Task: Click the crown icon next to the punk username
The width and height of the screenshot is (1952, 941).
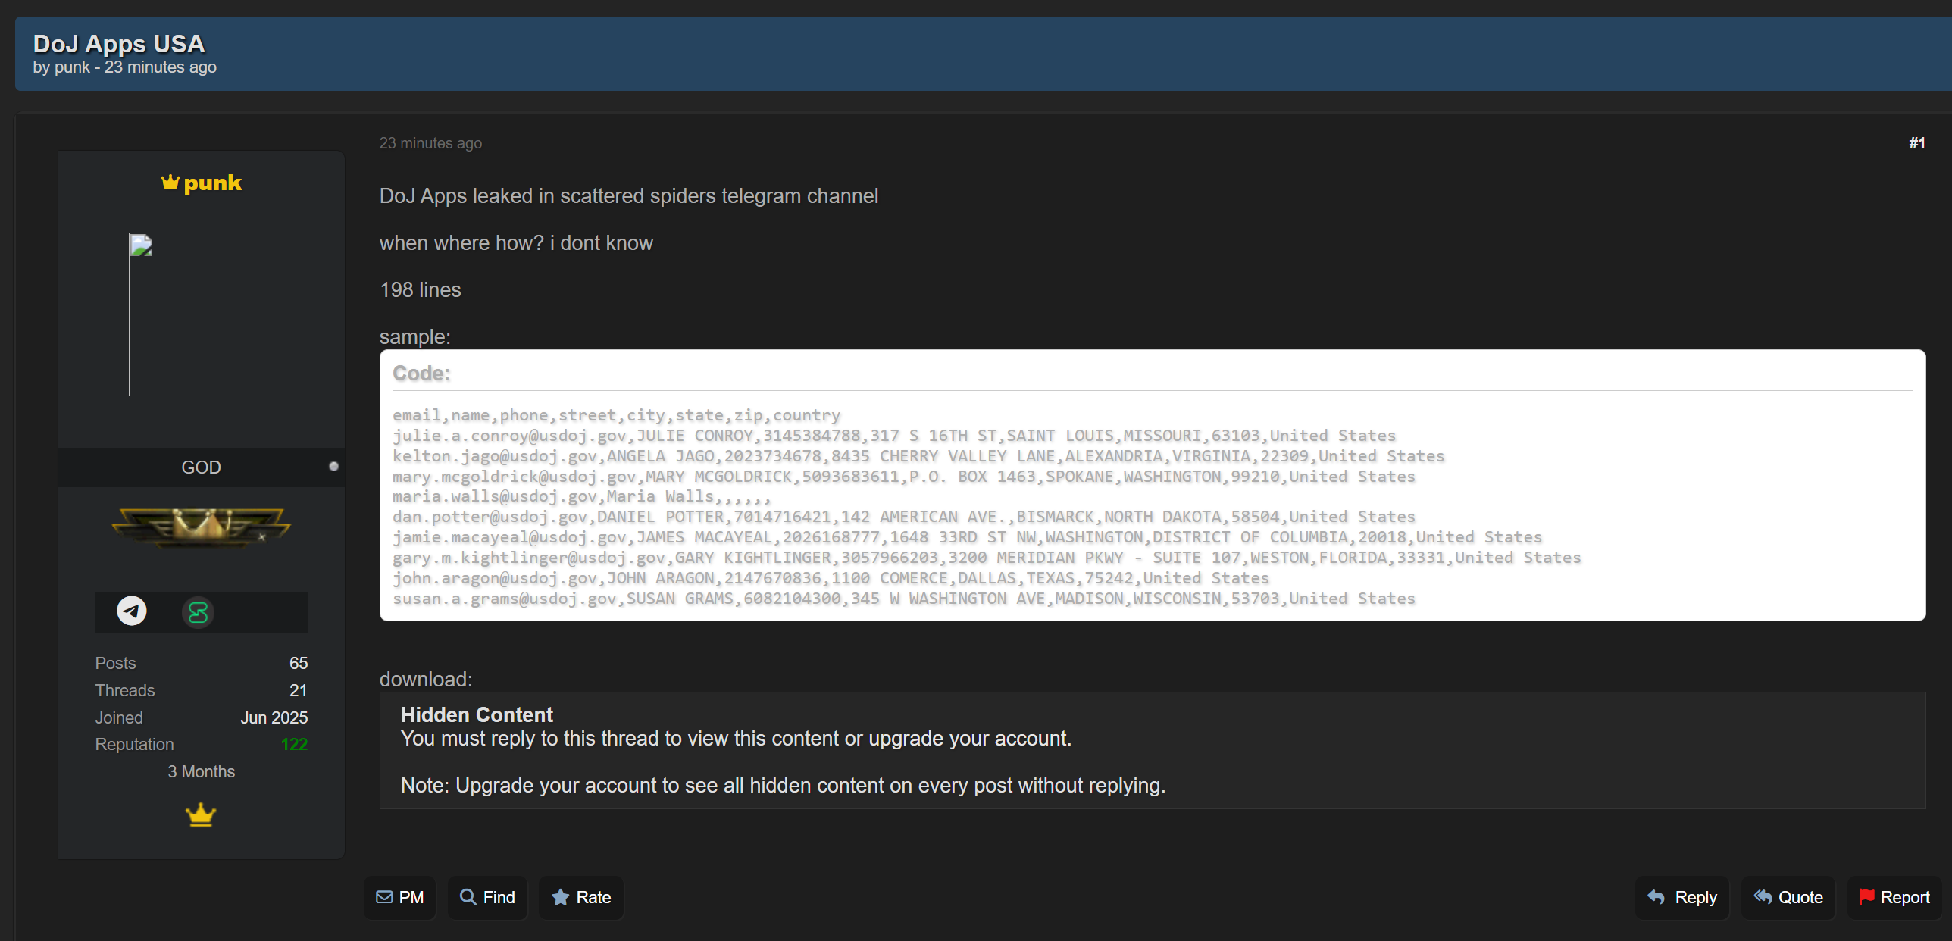Action: (170, 183)
